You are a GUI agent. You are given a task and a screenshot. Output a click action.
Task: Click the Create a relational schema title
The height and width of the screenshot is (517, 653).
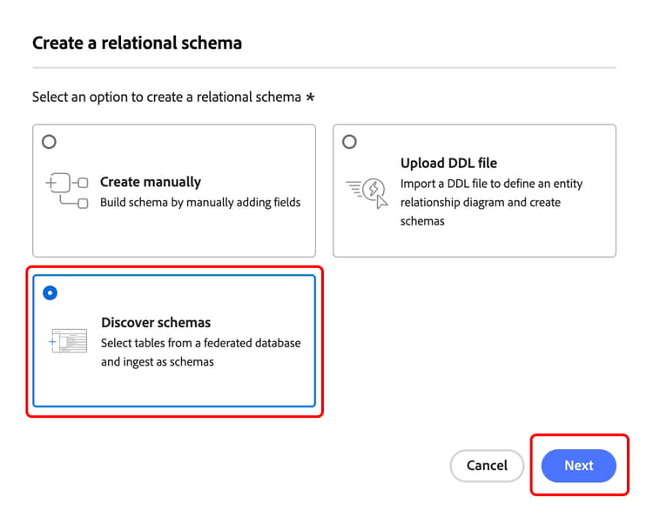tap(137, 43)
